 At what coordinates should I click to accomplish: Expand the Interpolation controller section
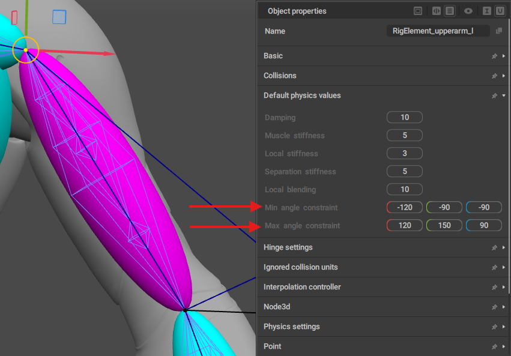(302, 287)
